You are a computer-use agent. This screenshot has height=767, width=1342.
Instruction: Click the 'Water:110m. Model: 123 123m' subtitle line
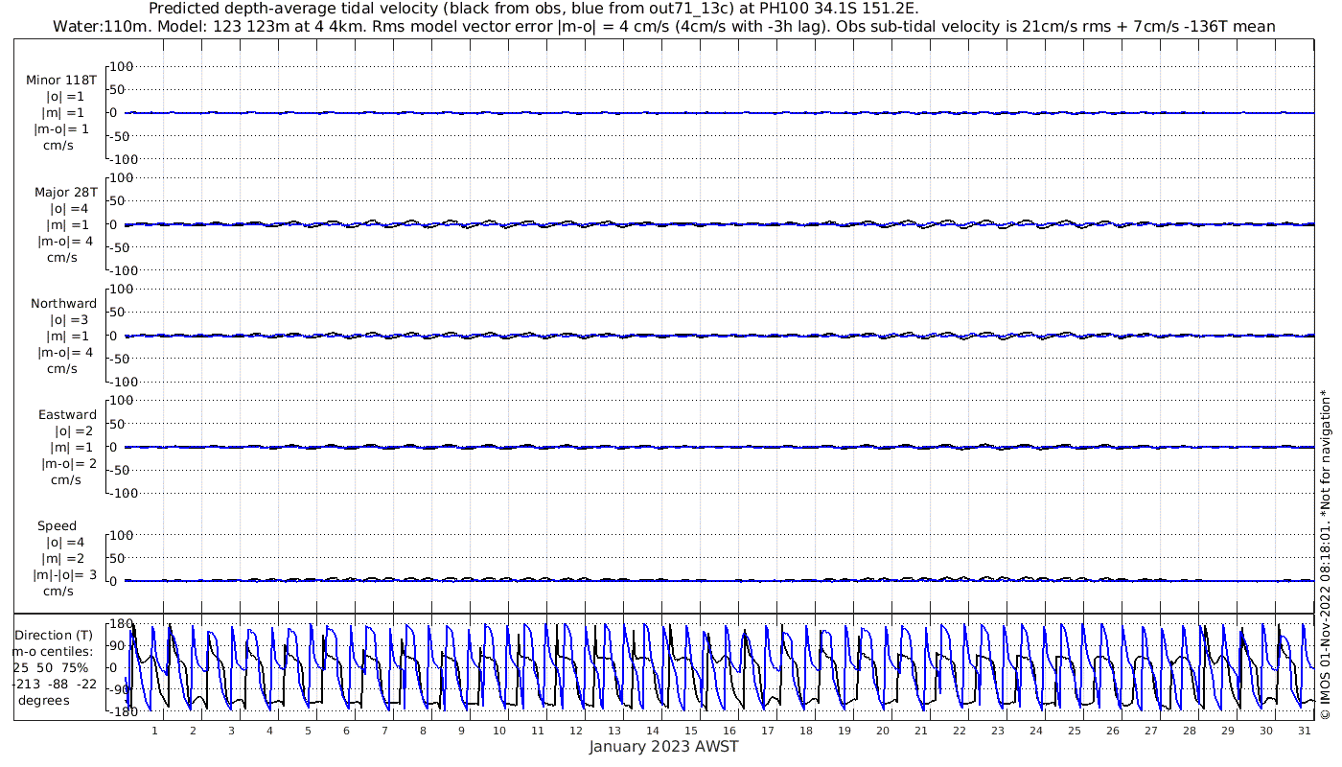[x=664, y=27]
